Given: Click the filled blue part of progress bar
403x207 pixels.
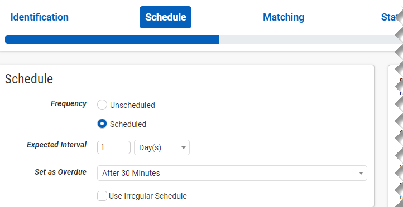Looking at the screenshot, I should pos(112,40).
